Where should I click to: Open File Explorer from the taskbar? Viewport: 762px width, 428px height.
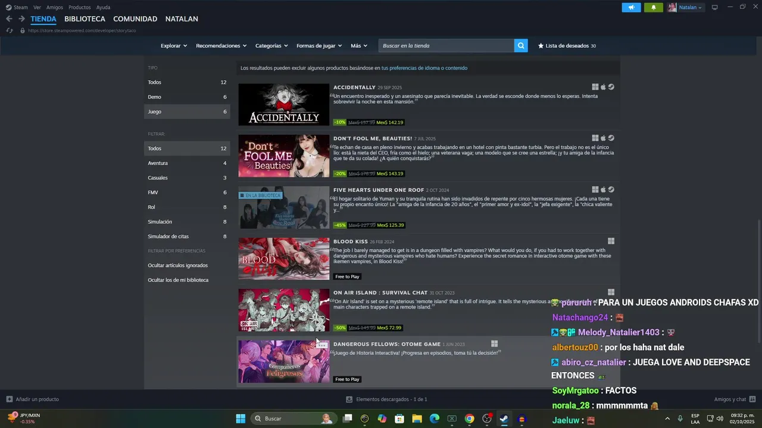point(417,418)
